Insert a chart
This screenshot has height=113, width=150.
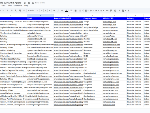[115, 10]
